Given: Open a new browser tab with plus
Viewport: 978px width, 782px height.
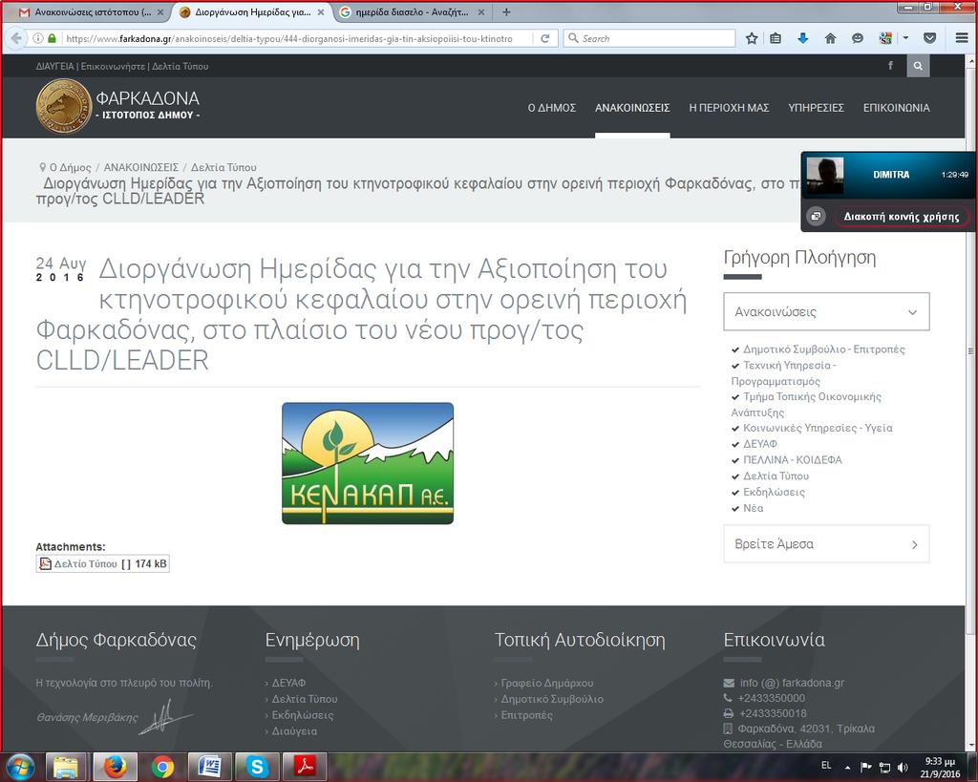Looking at the screenshot, I should tap(506, 11).
